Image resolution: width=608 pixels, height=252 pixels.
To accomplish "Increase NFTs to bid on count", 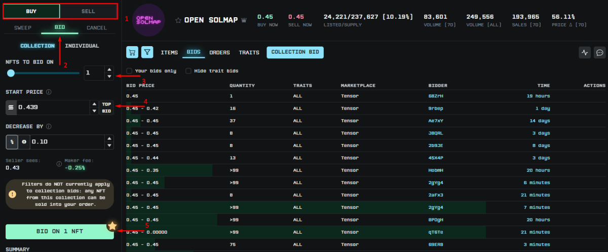I will coord(109,70).
